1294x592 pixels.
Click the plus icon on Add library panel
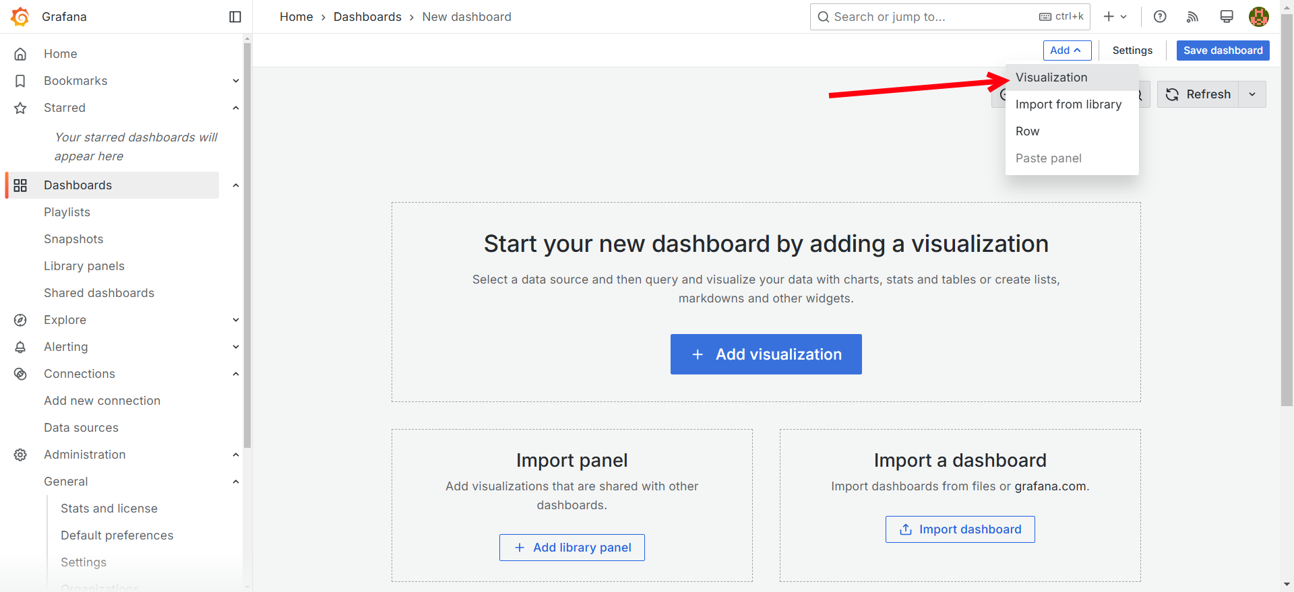click(x=520, y=548)
